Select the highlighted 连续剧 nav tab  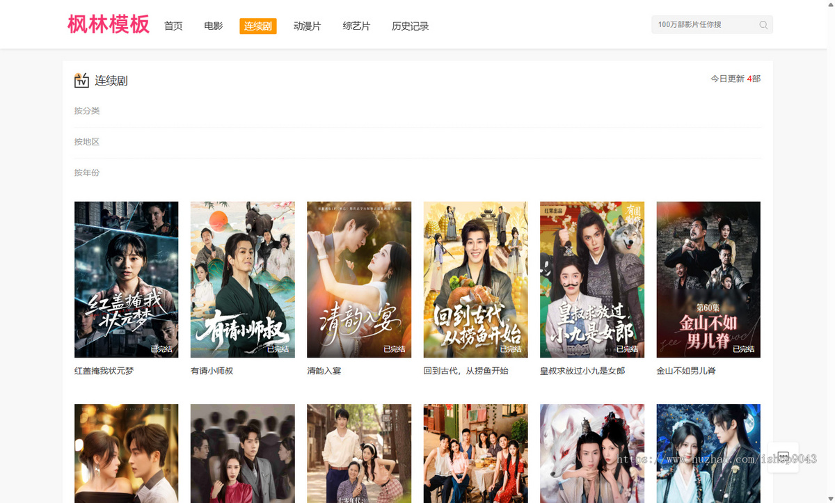click(258, 26)
